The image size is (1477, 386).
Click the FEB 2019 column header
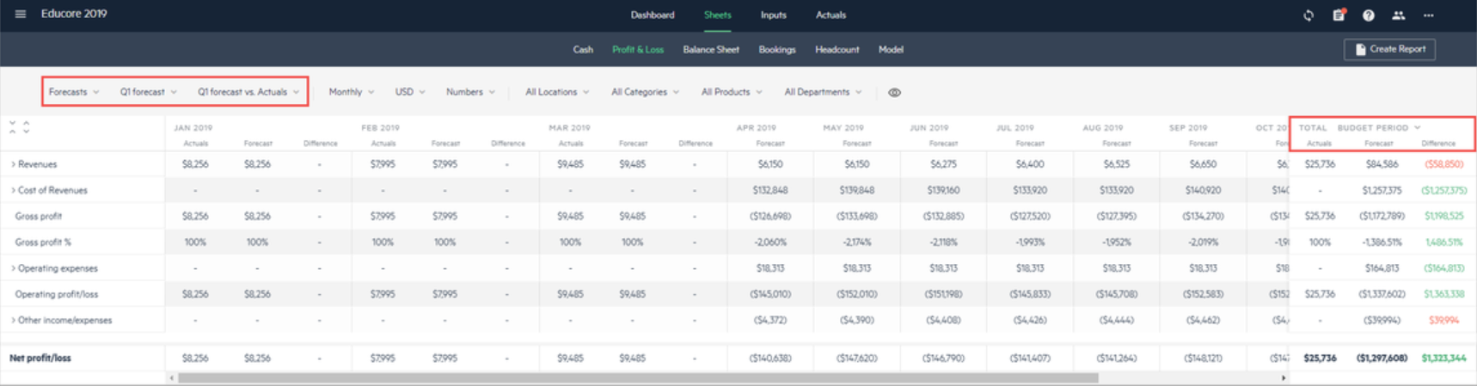tap(381, 127)
